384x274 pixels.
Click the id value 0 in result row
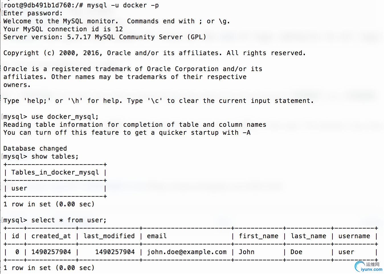(17, 252)
